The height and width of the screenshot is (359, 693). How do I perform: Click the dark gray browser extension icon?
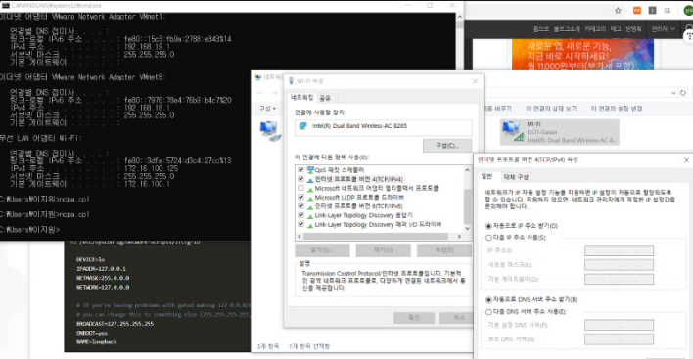652,10
